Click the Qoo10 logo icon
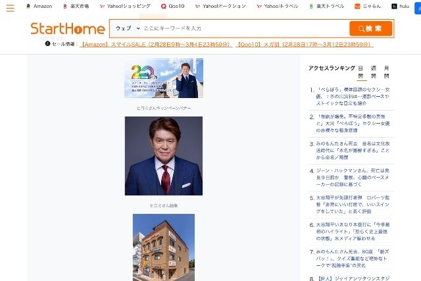This screenshot has width=421, height=281. (x=164, y=6)
